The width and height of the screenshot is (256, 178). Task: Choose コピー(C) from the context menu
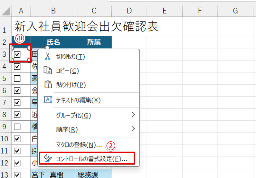[89, 70]
